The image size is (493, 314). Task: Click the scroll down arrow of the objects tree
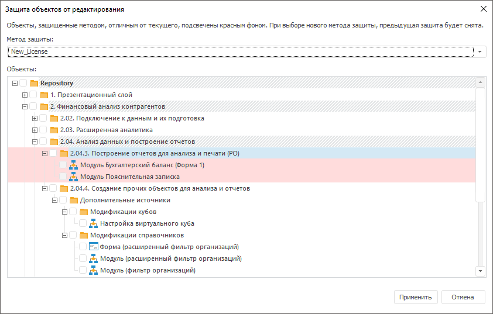coord(481,271)
